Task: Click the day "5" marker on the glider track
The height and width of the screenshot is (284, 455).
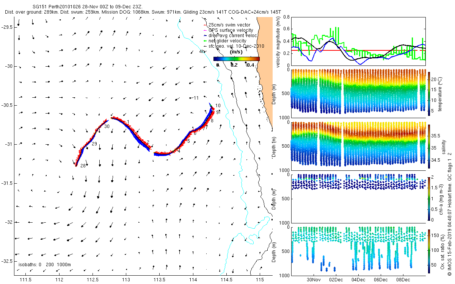Action: [x=188, y=141]
